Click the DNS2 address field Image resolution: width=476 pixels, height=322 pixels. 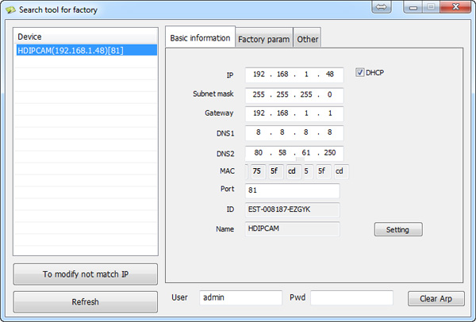294,151
